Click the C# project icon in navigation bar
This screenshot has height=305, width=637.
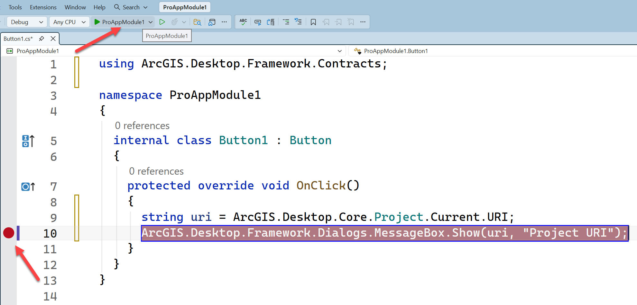click(10, 51)
